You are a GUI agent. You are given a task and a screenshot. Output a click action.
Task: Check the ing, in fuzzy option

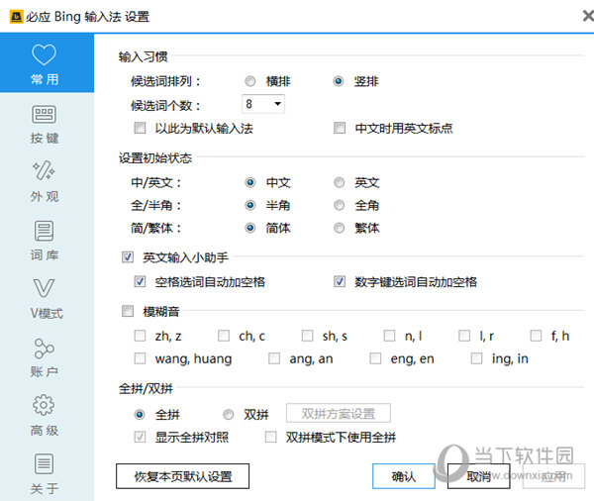point(476,358)
